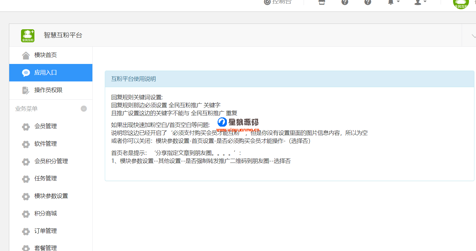The width and height of the screenshot is (476, 251).
Task: Click the line 如果出现快速加粉空白/首页空白等问题
Action: click(161, 125)
